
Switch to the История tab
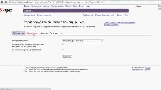coord(44,33)
